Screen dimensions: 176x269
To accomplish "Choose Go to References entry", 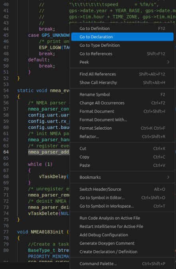I will coord(122,54).
